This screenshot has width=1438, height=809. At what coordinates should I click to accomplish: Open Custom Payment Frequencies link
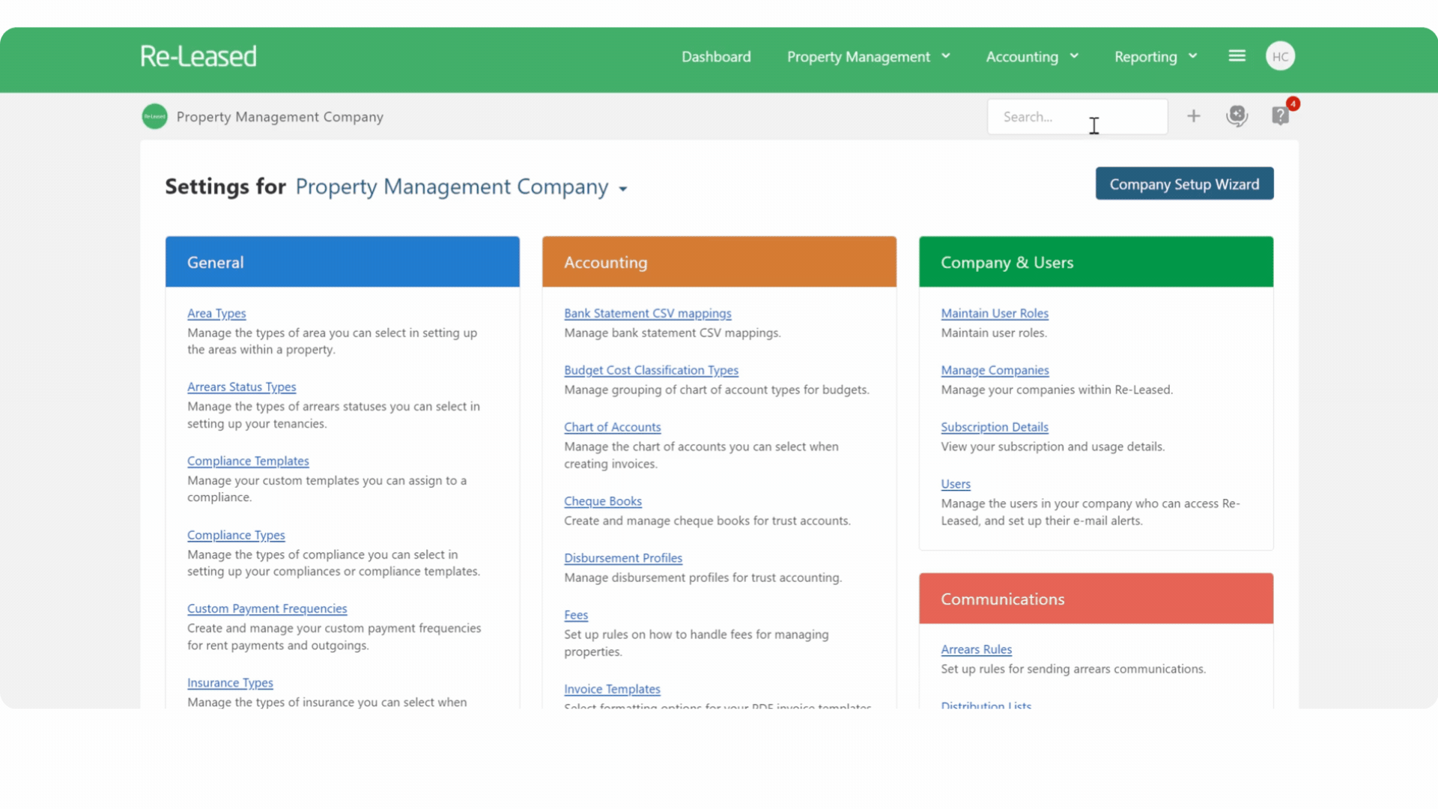pos(267,608)
